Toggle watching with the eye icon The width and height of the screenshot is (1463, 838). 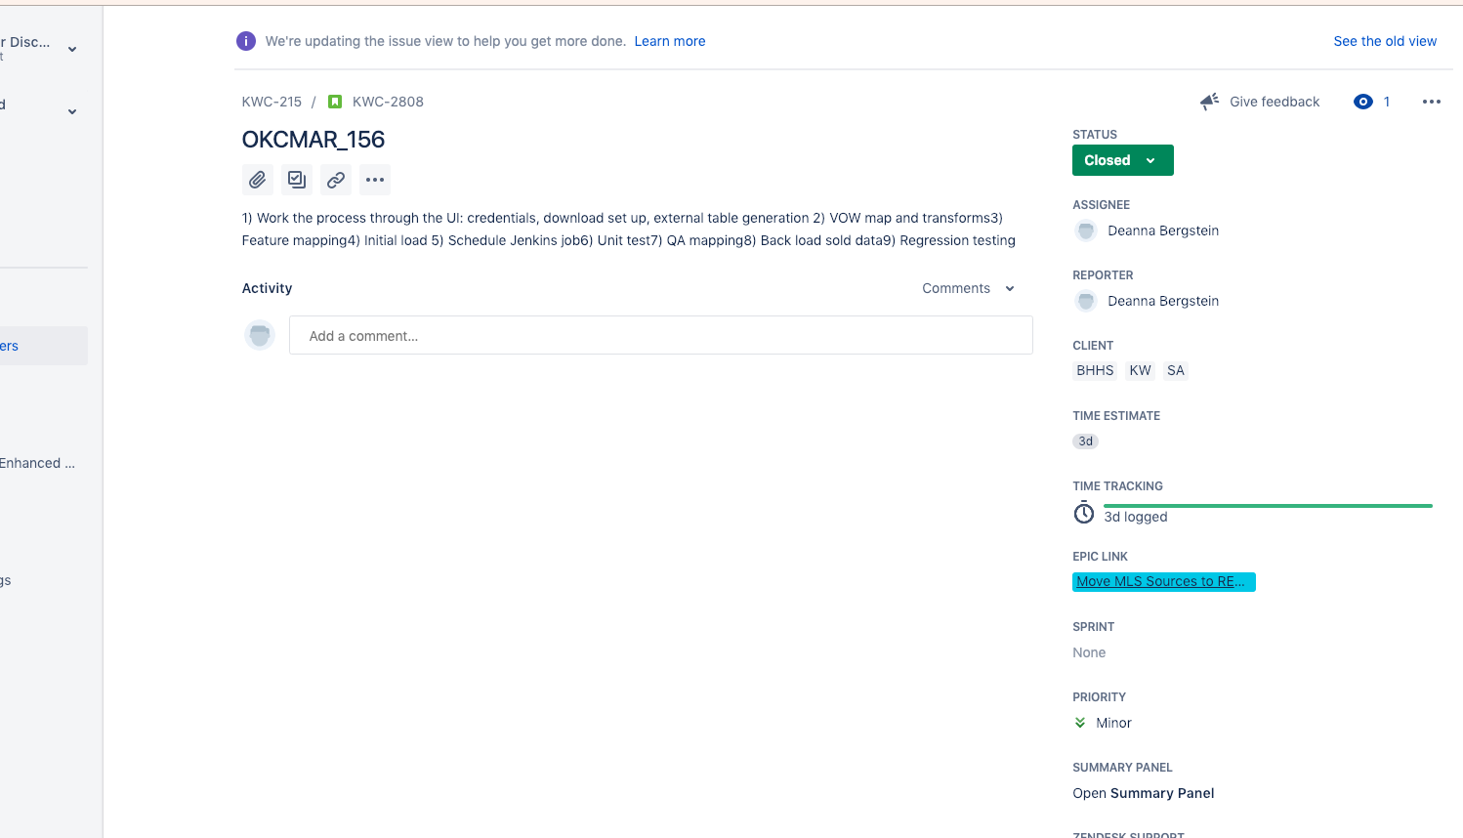(x=1363, y=102)
